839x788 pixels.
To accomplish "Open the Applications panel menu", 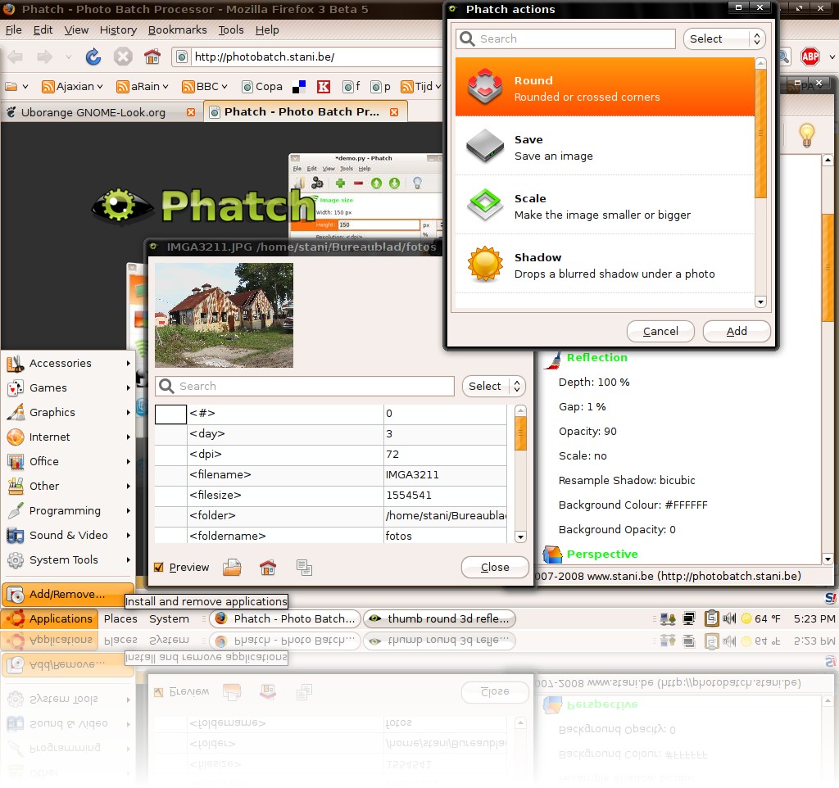I will (50, 619).
